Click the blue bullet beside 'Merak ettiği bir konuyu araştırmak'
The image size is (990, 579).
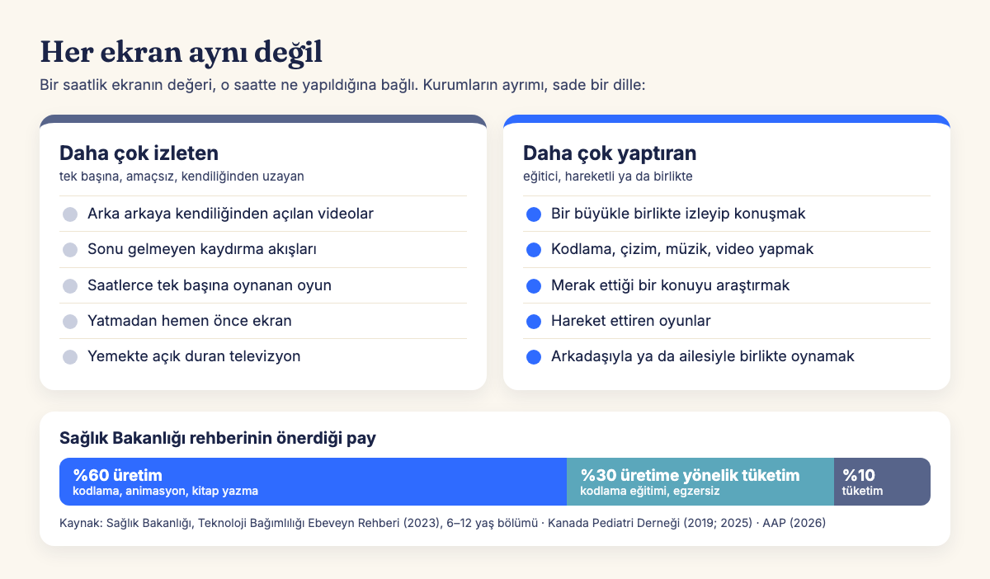tap(534, 285)
